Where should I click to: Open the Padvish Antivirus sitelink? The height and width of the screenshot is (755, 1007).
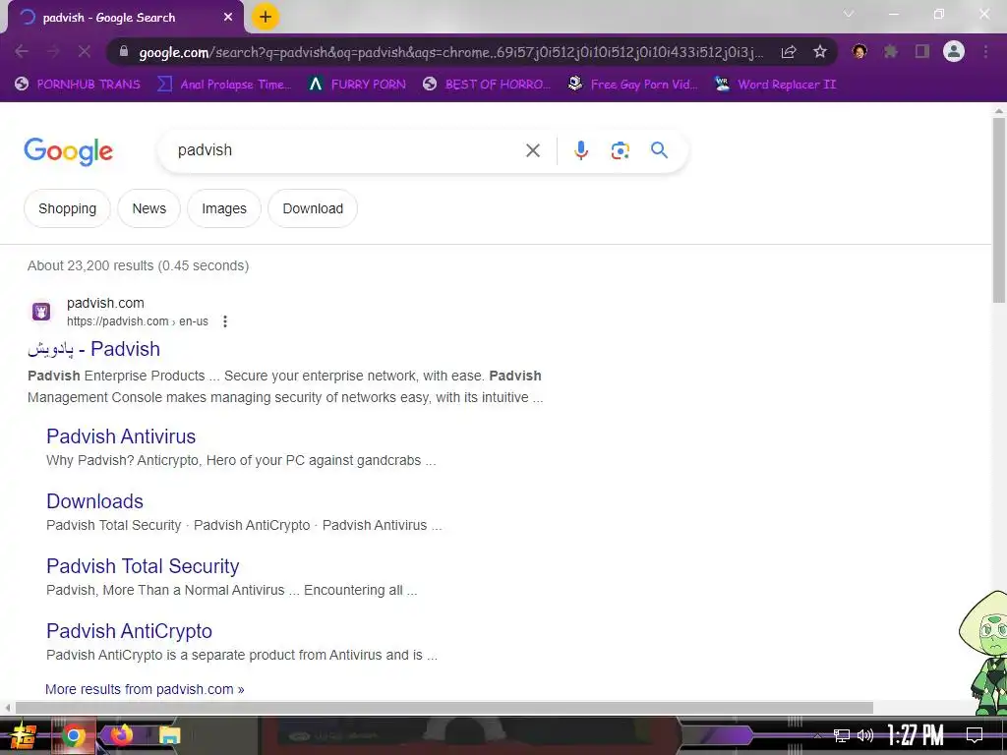tap(121, 436)
